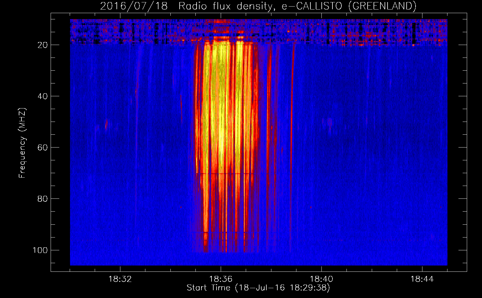Click the 18:44 time tick label
This screenshot has height=298, width=482.
[422, 279]
